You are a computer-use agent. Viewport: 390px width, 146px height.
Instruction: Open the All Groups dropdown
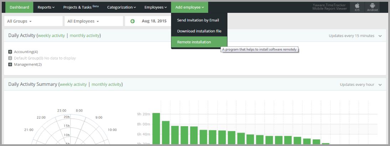pyautogui.click(x=33, y=21)
